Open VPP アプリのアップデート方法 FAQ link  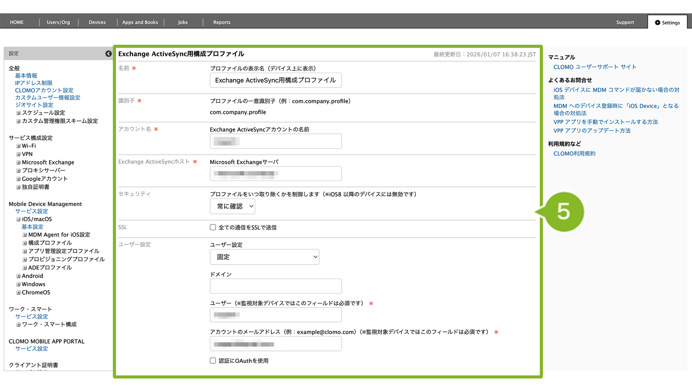pyautogui.click(x=592, y=131)
